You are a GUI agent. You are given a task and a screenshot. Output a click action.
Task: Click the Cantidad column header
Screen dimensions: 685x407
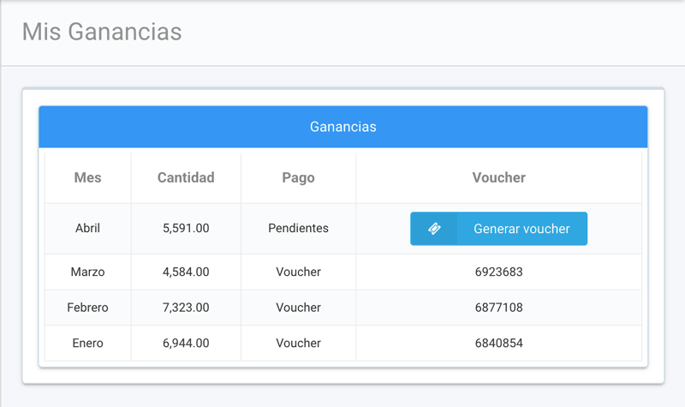pyautogui.click(x=186, y=177)
